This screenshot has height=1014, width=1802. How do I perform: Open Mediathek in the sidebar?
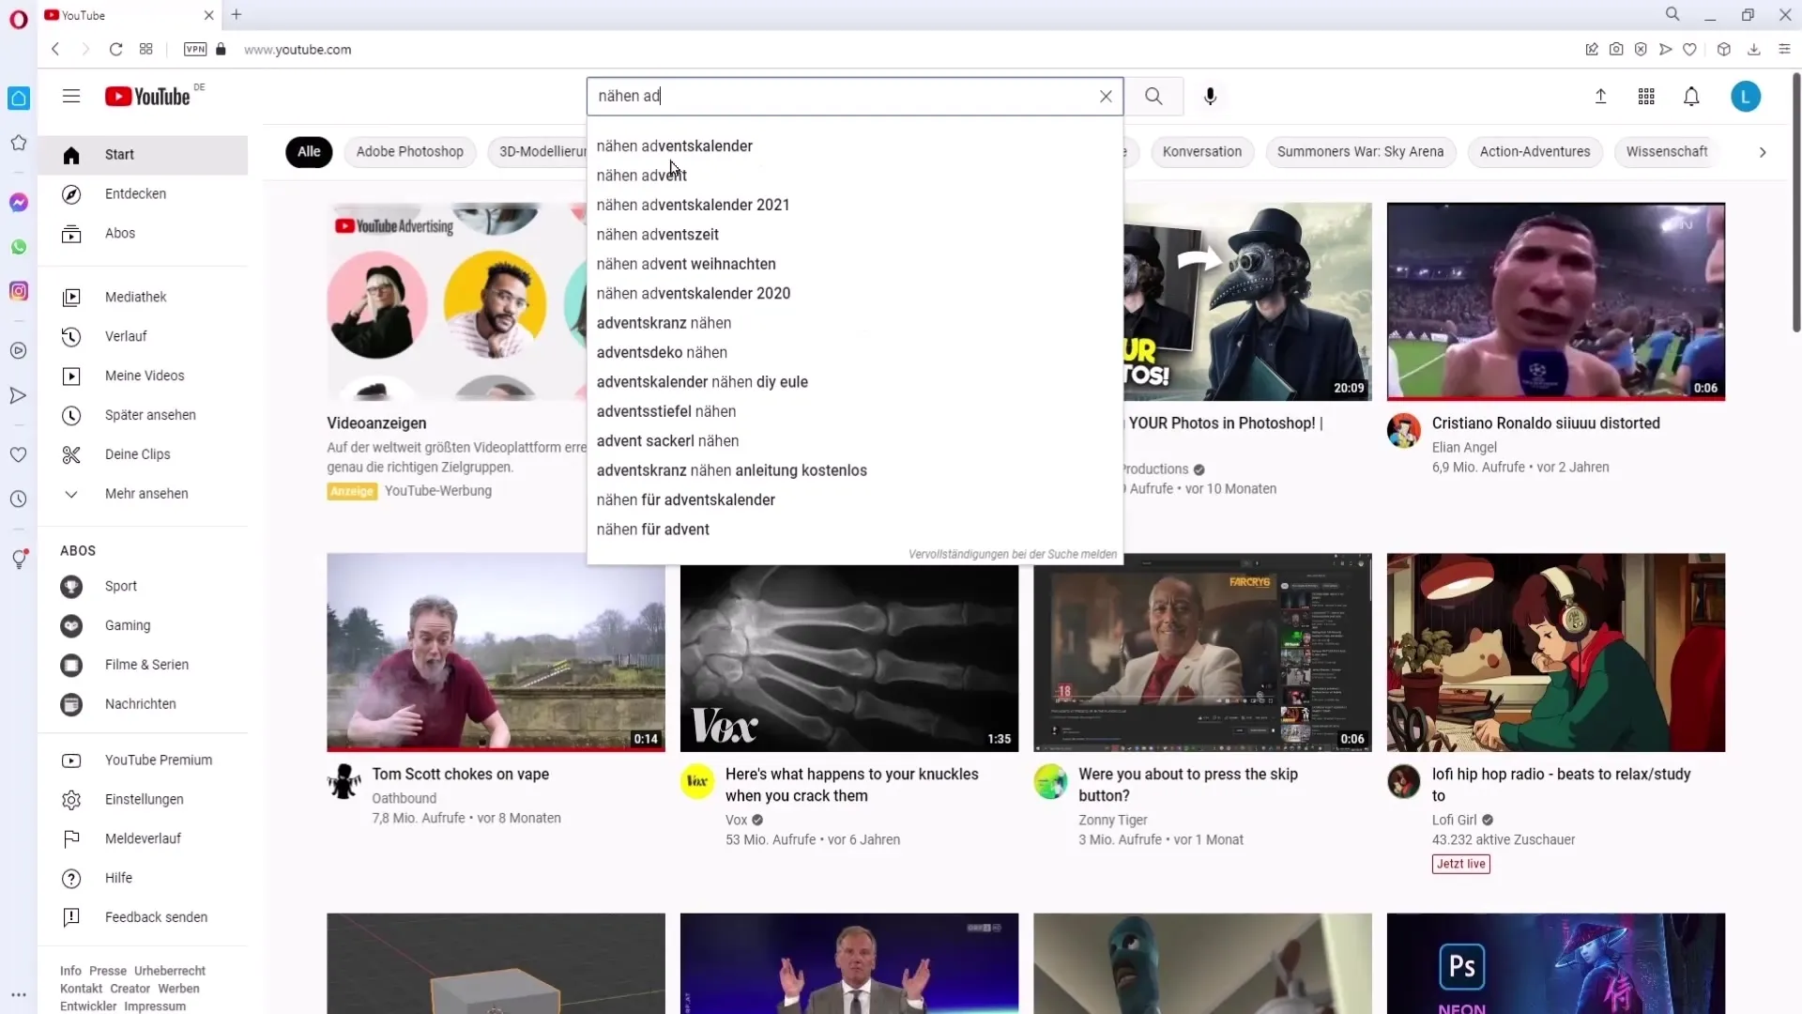point(143,298)
